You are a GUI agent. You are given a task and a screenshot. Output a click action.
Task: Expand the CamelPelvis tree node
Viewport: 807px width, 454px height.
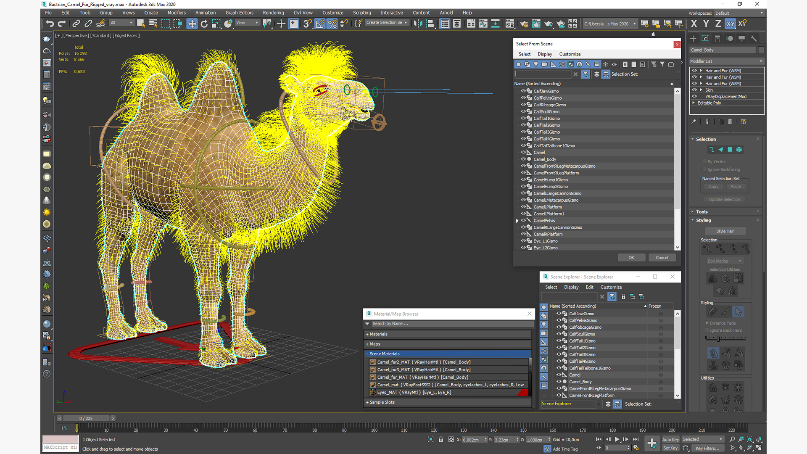pyautogui.click(x=517, y=221)
